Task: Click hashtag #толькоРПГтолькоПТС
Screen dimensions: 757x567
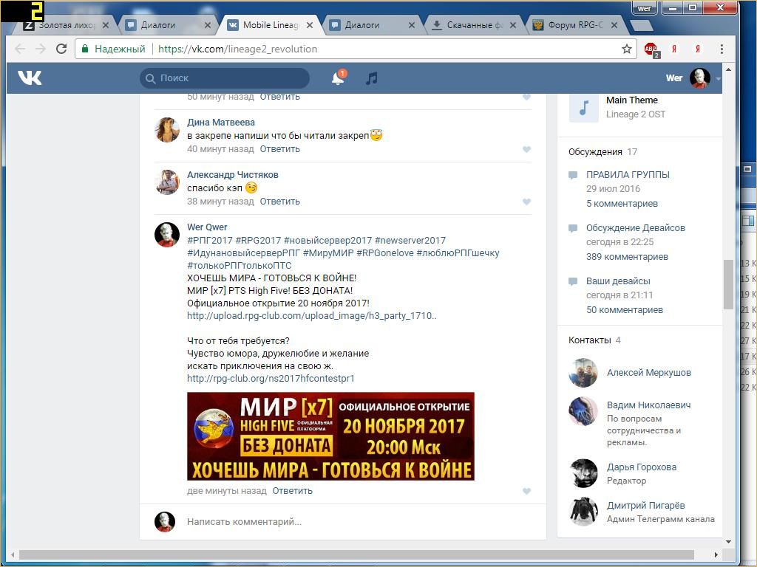Action: pos(240,266)
